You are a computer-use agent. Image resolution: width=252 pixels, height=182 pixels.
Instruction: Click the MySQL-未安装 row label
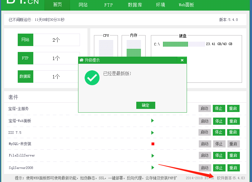click(x=20, y=144)
